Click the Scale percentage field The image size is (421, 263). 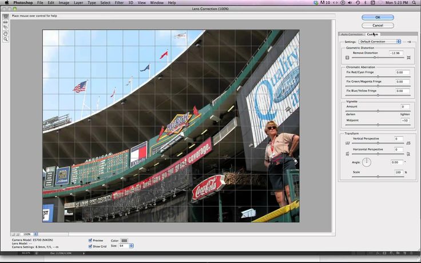(399, 172)
